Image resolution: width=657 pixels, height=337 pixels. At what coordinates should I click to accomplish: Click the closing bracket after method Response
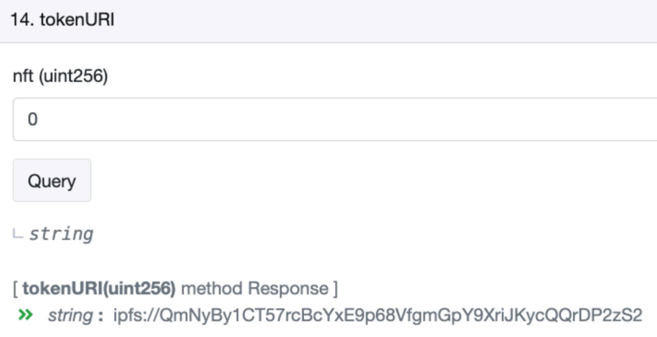click(x=335, y=288)
